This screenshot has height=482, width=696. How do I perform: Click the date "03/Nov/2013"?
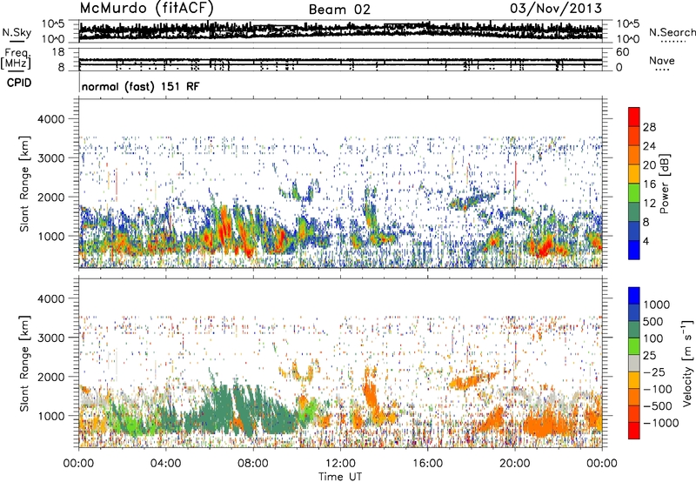(x=556, y=8)
